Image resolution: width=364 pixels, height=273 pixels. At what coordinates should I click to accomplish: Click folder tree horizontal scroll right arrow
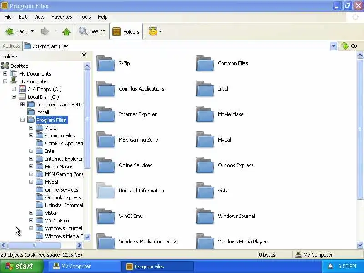coord(79,245)
